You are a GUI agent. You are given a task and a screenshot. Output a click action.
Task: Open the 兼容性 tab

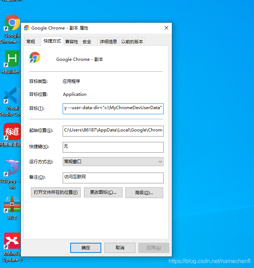[72, 41]
